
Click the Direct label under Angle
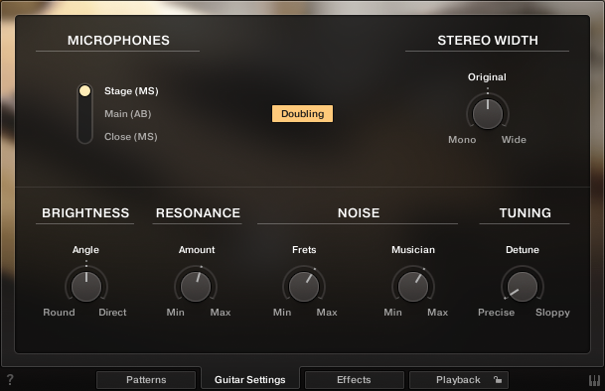(x=112, y=313)
